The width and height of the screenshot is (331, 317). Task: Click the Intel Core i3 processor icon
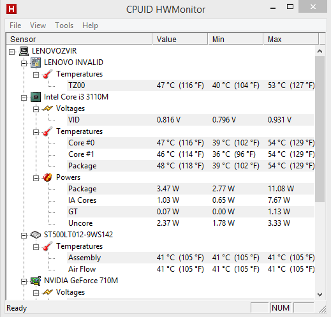click(x=36, y=97)
